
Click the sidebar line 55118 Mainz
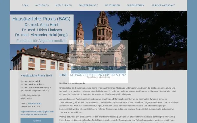coord(26,98)
